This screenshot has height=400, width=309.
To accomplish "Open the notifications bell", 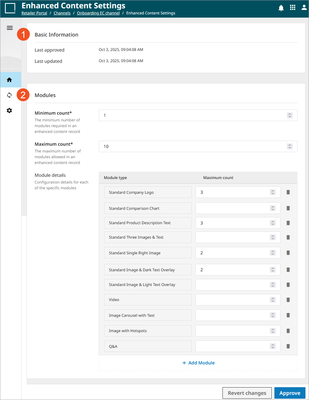I will click(x=281, y=8).
